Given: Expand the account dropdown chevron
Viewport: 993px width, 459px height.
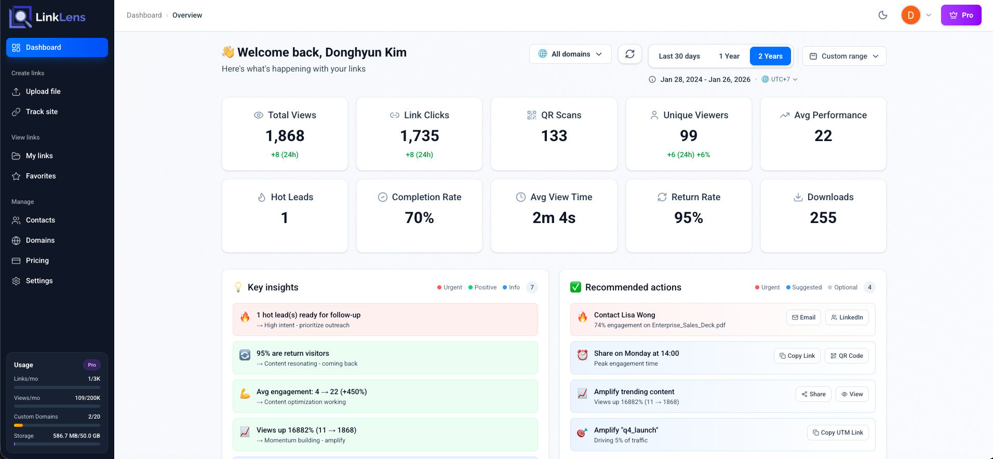Looking at the screenshot, I should (929, 15).
